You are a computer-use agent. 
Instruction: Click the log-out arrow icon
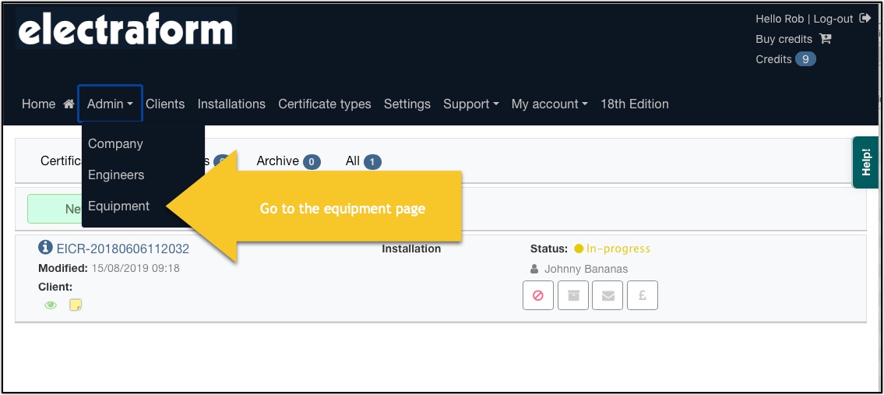point(865,19)
